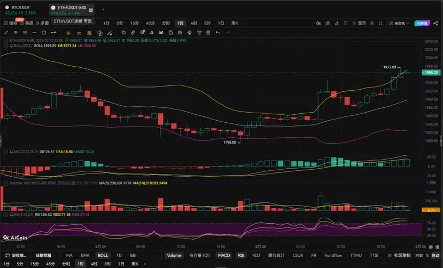Image resolution: width=443 pixels, height=268 pixels.
Task: Open the 指标 indicators menu
Action: pos(11,23)
